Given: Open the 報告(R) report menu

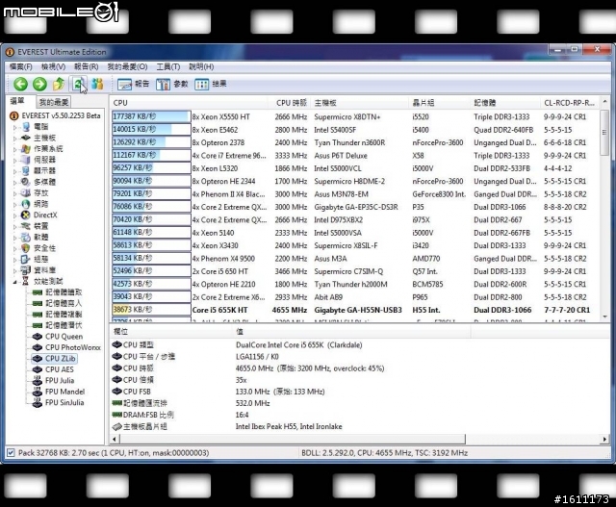Looking at the screenshot, I should pyautogui.click(x=86, y=66).
